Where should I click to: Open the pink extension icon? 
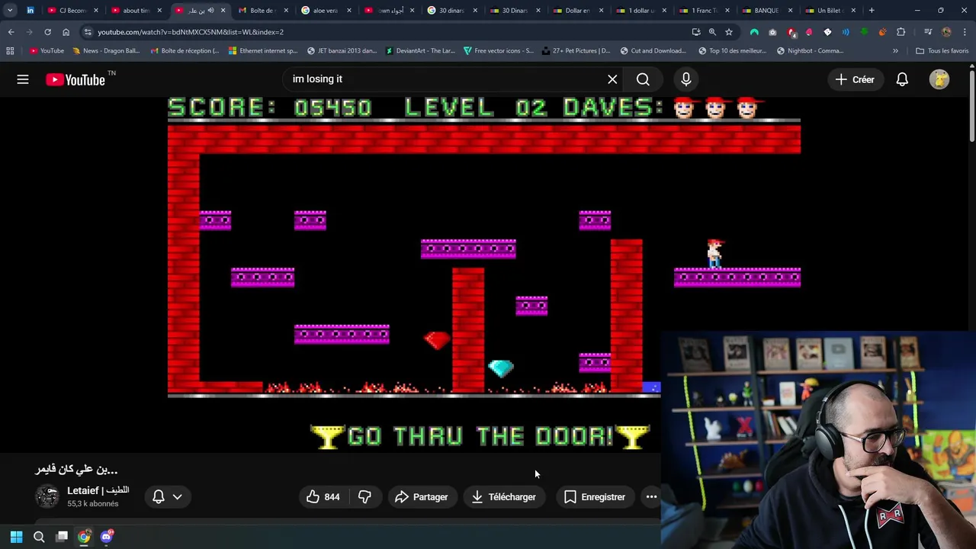[809, 32]
